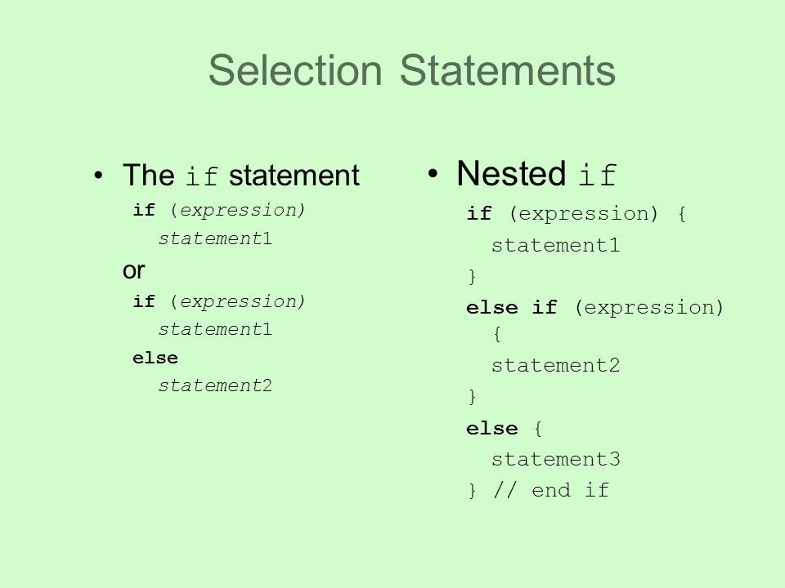The width and height of the screenshot is (785, 588).
Task: Click the second 'if (expression)' line on left
Action: 219,301
